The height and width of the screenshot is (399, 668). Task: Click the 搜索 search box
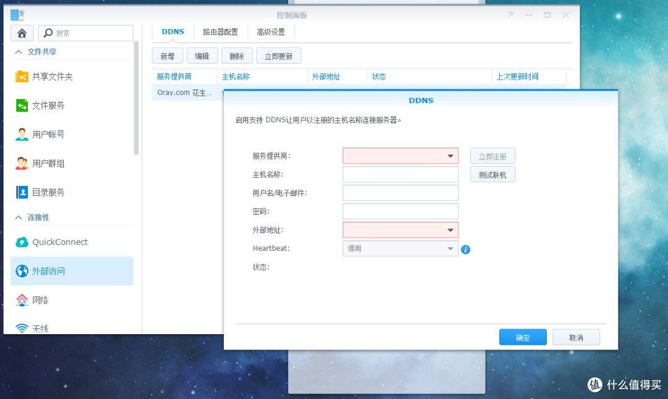coord(85,33)
